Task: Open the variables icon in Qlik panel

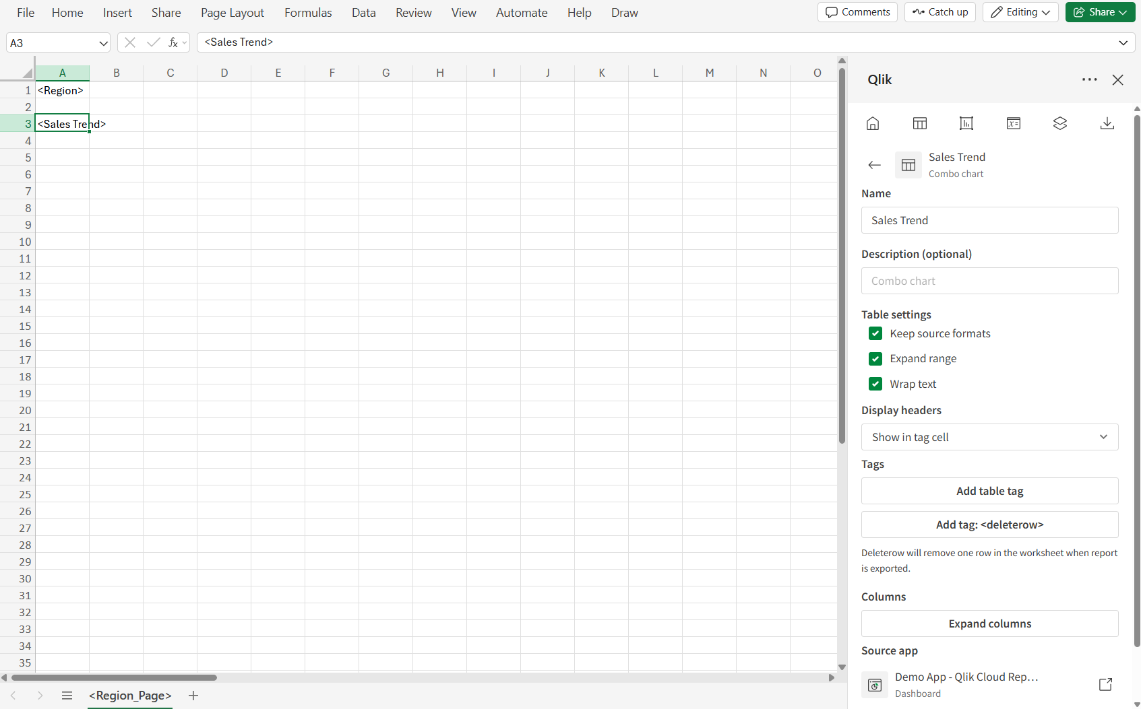Action: point(1013,123)
